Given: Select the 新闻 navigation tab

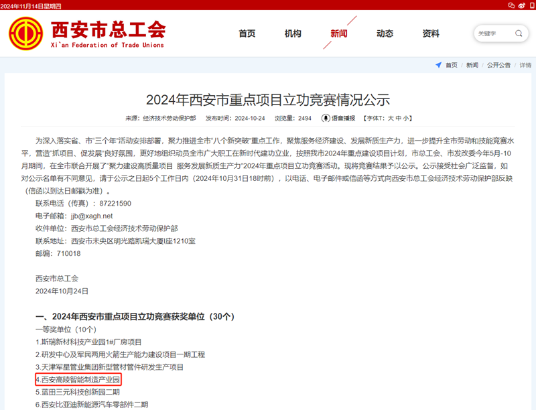Looking at the screenshot, I should tap(338, 33).
